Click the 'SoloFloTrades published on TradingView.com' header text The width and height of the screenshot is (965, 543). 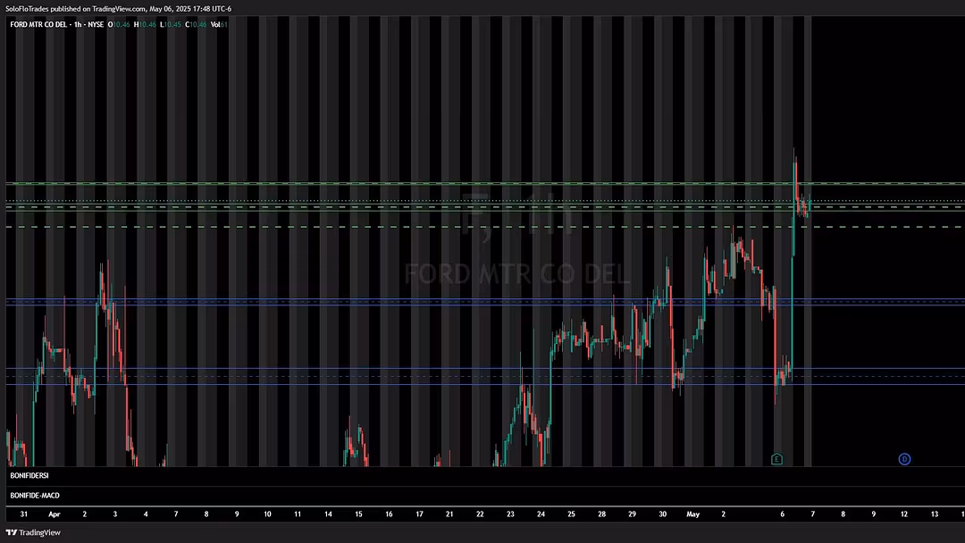click(76, 9)
